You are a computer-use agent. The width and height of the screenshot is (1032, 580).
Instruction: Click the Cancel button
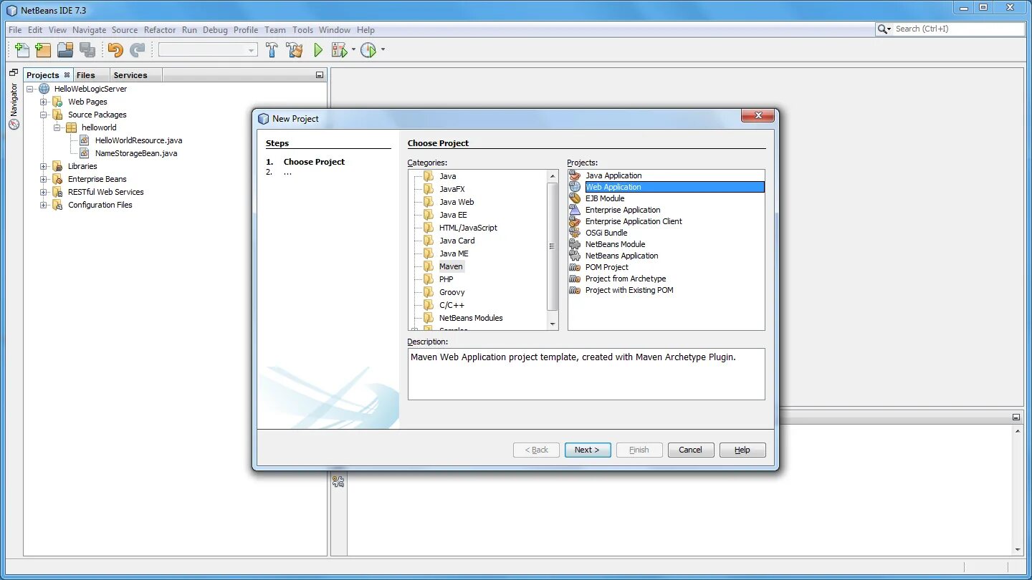coord(691,450)
